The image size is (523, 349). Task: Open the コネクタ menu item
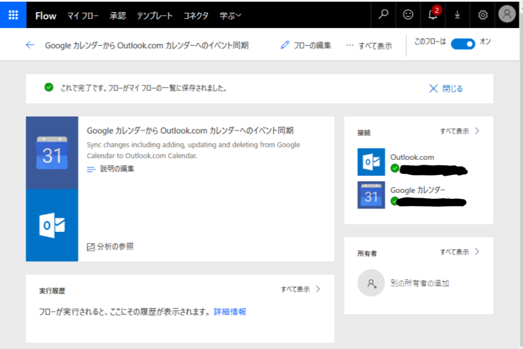point(196,16)
